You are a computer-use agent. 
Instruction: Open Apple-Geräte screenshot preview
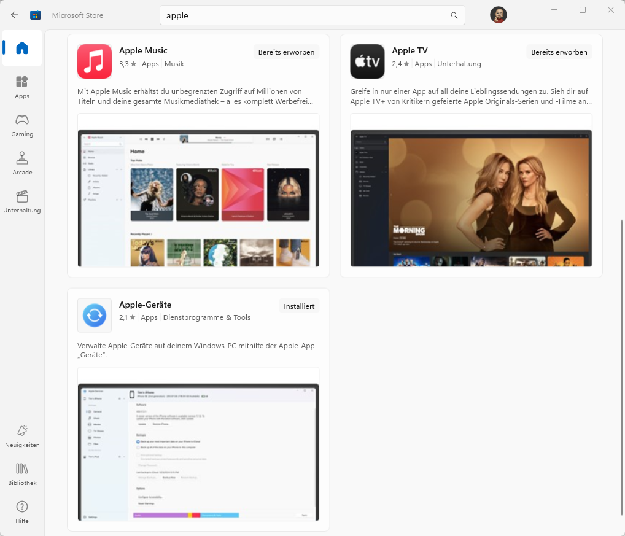pyautogui.click(x=198, y=445)
